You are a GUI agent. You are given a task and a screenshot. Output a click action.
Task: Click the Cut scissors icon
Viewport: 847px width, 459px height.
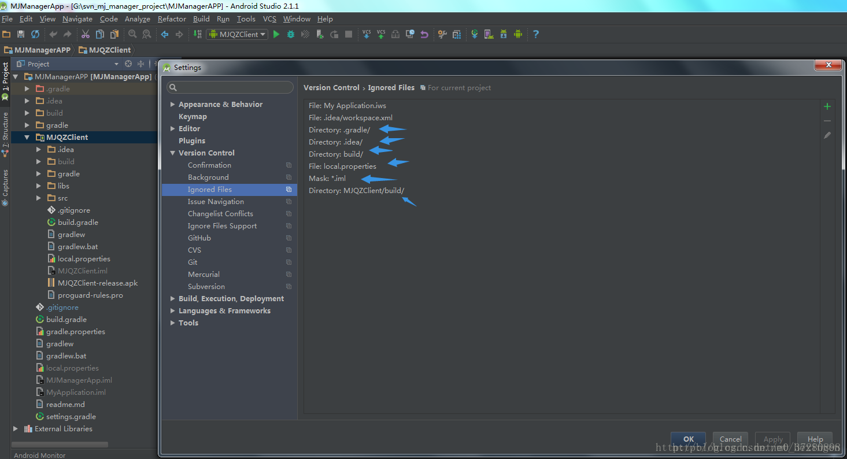pyautogui.click(x=86, y=34)
